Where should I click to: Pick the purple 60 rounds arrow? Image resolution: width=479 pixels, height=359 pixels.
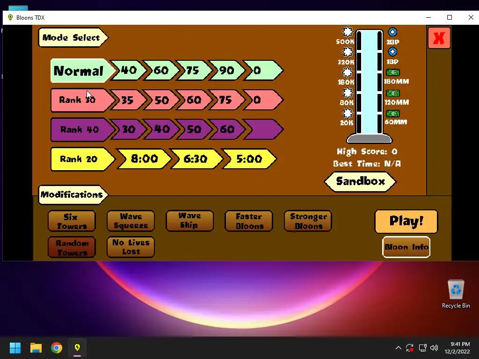pos(227,129)
